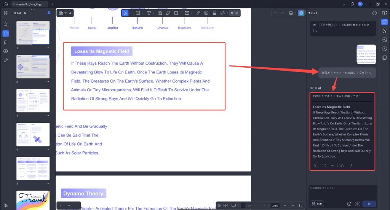Open the signature tool

(222, 13)
